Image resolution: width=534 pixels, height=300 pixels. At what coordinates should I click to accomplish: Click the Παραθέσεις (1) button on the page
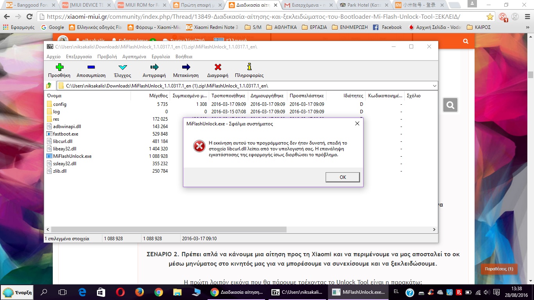pyautogui.click(x=499, y=269)
